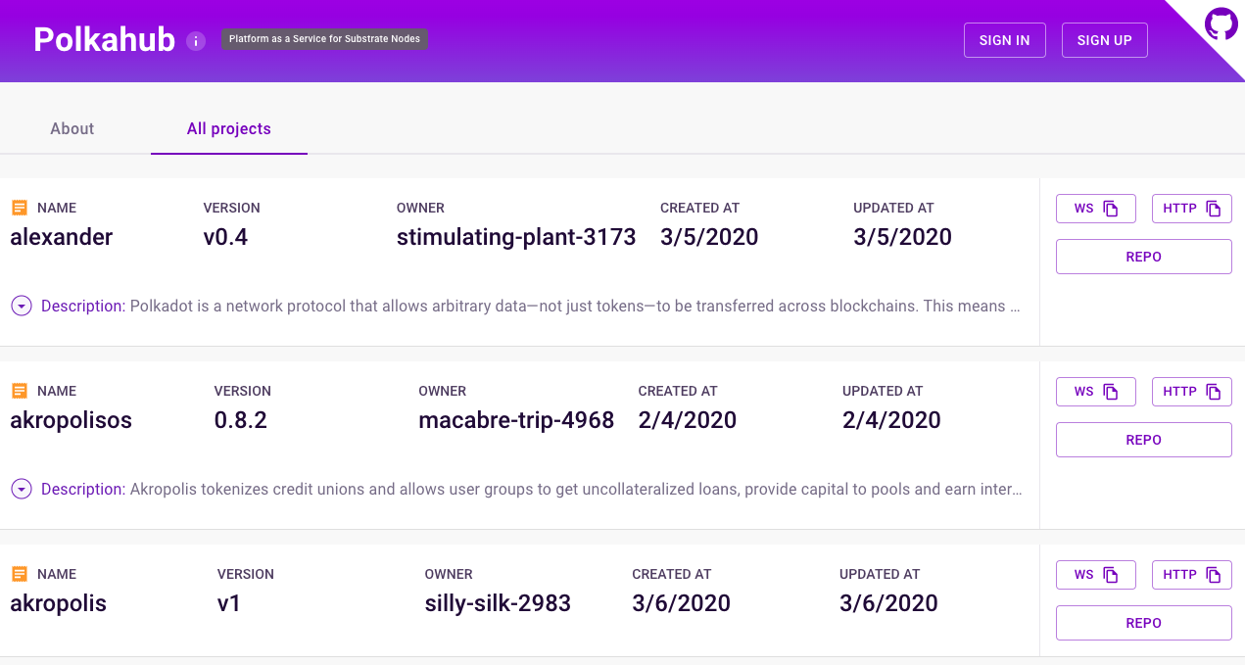Click the Polkahub logo title
Image resolution: width=1245 pixels, height=665 pixels.
(104, 40)
